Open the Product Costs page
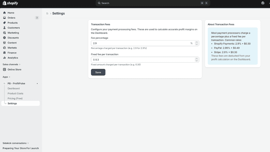 [x=15, y=93]
